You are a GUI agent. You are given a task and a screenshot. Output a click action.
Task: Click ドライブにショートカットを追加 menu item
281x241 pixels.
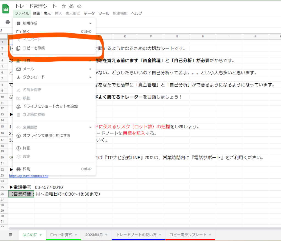click(x=50, y=106)
